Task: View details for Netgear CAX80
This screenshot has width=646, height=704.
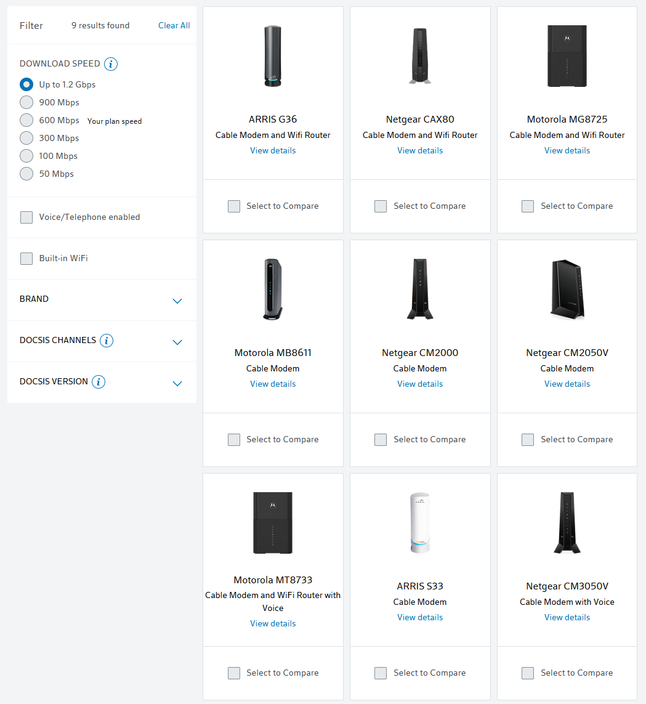Action: click(420, 150)
